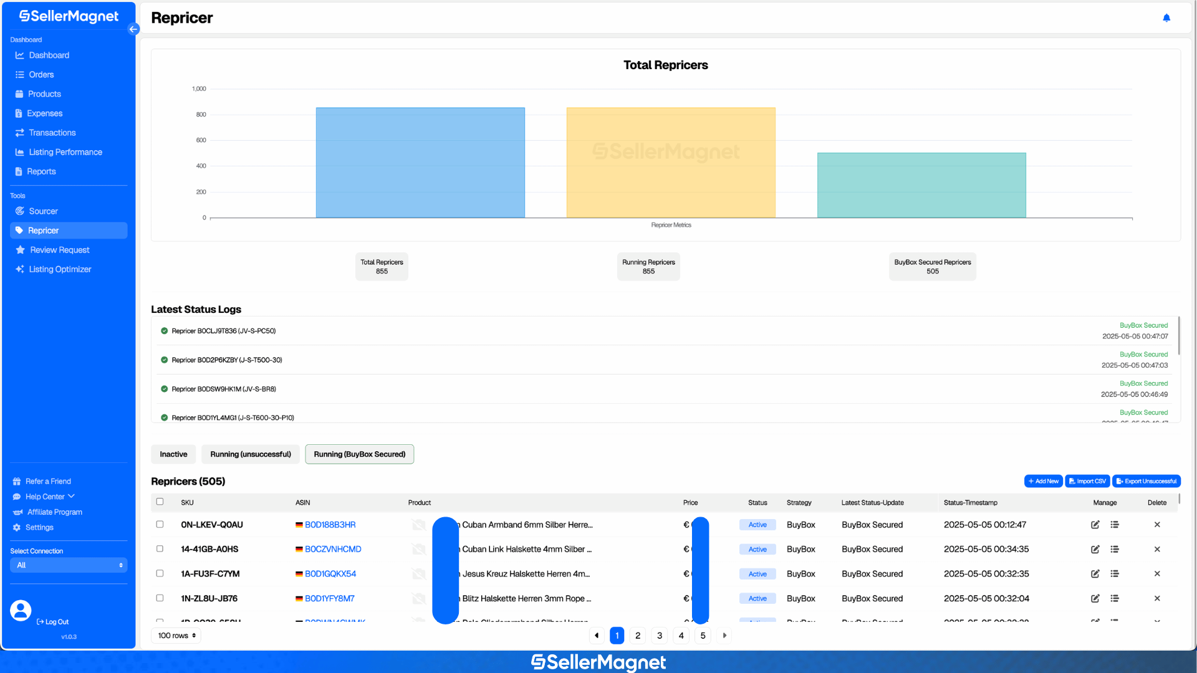This screenshot has height=673, width=1197.
Task: Open log list for SKU 1N-ZL8U-JB76
Action: [1115, 598]
